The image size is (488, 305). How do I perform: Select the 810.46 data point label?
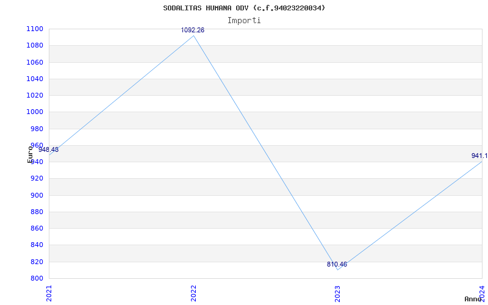click(337, 265)
